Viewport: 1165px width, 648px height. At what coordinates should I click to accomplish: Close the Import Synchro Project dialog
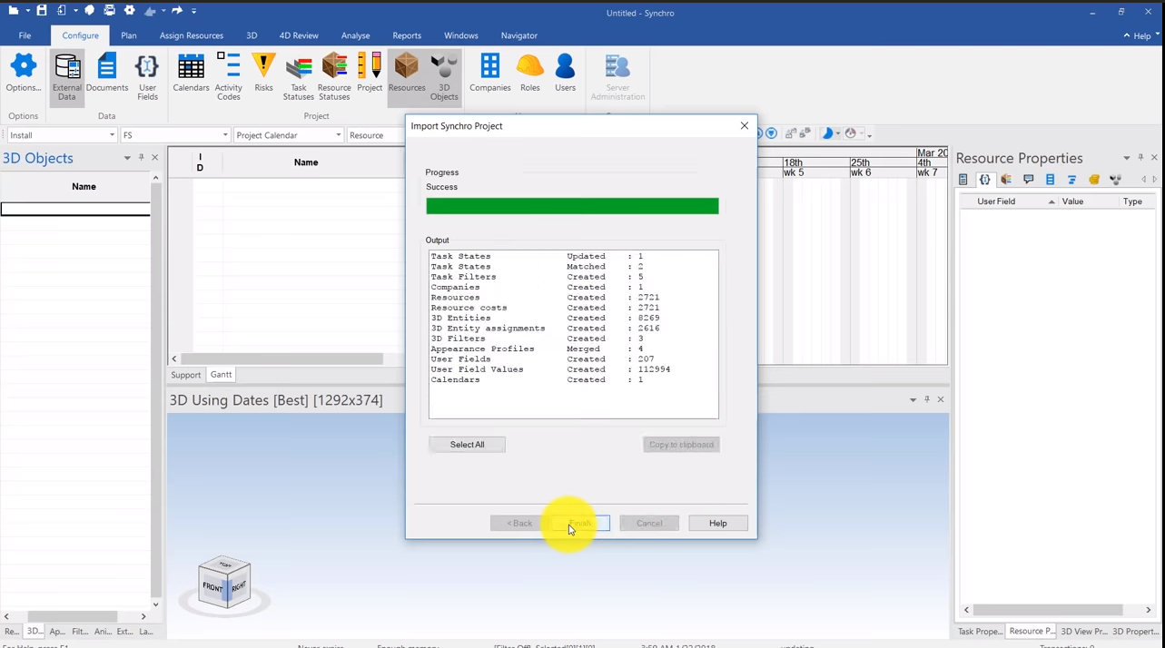[745, 125]
